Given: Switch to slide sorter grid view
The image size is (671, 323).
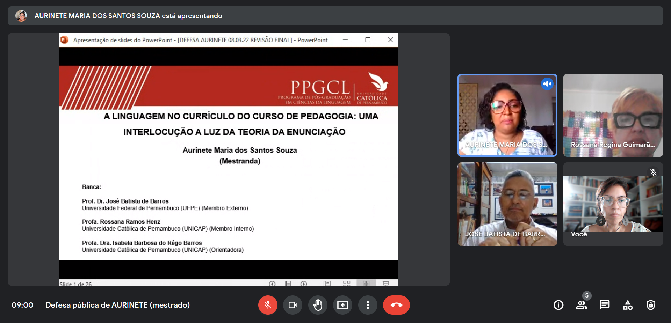Looking at the screenshot, I should tap(347, 283).
